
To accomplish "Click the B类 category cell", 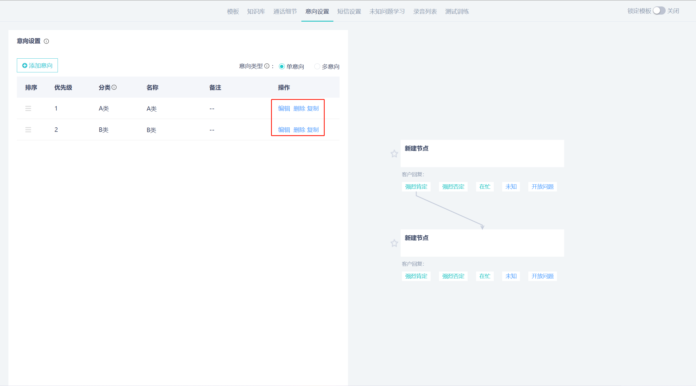I will 104,130.
